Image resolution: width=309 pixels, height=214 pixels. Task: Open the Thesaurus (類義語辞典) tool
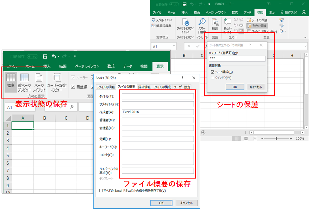(x=162, y=26)
